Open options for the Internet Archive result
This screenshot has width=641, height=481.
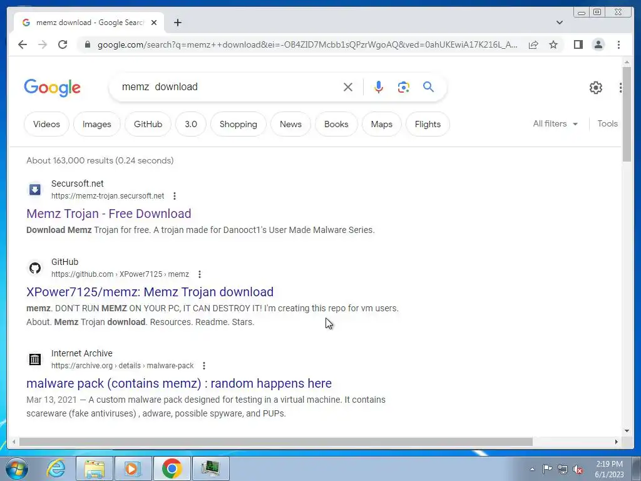pyautogui.click(x=204, y=366)
